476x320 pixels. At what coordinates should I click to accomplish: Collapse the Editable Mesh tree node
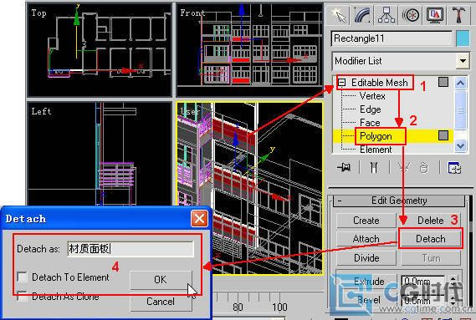click(342, 83)
